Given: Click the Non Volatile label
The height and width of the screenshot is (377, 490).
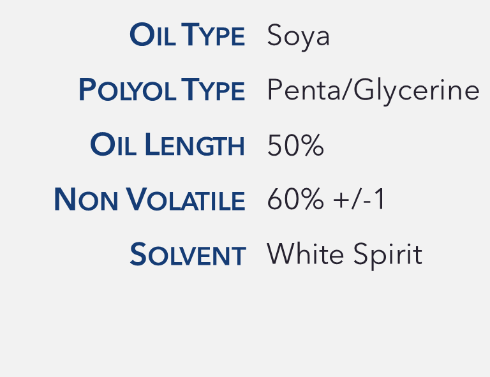Looking at the screenshot, I should click(149, 200).
